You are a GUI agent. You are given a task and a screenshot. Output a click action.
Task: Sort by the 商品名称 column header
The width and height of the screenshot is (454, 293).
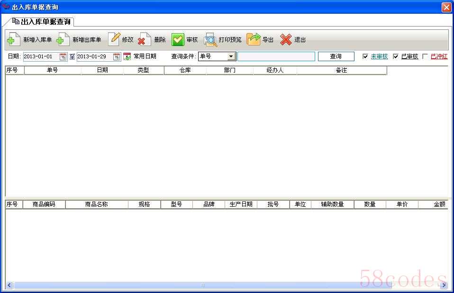(x=97, y=204)
